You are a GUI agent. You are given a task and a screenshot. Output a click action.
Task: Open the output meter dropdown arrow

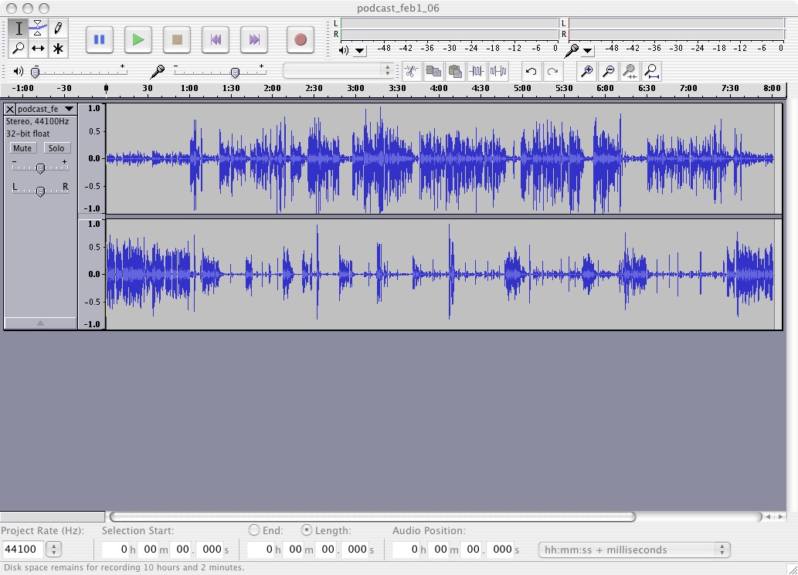(x=360, y=50)
